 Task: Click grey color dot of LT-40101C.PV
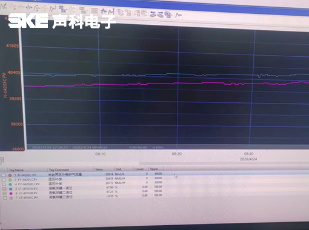click(x=11, y=198)
